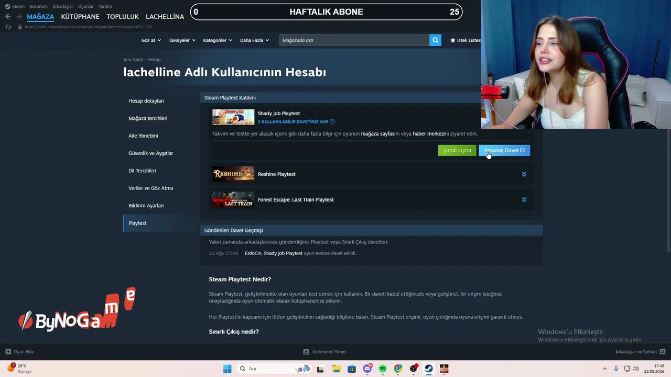Open the Daha Fazla dropdown
This screenshot has height=377, width=671.
[254, 40]
